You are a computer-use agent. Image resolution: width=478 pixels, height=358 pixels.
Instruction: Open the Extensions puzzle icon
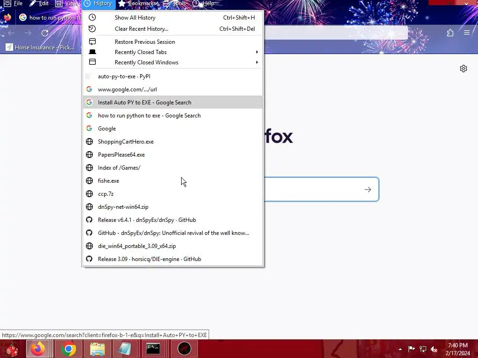point(450,33)
